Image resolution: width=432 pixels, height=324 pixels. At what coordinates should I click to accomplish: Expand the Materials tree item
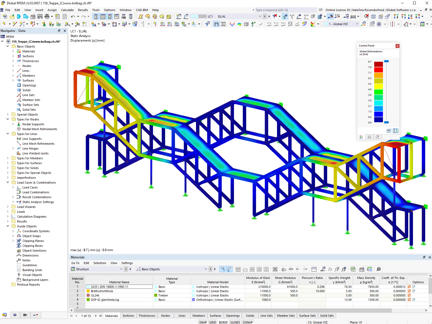13,51
